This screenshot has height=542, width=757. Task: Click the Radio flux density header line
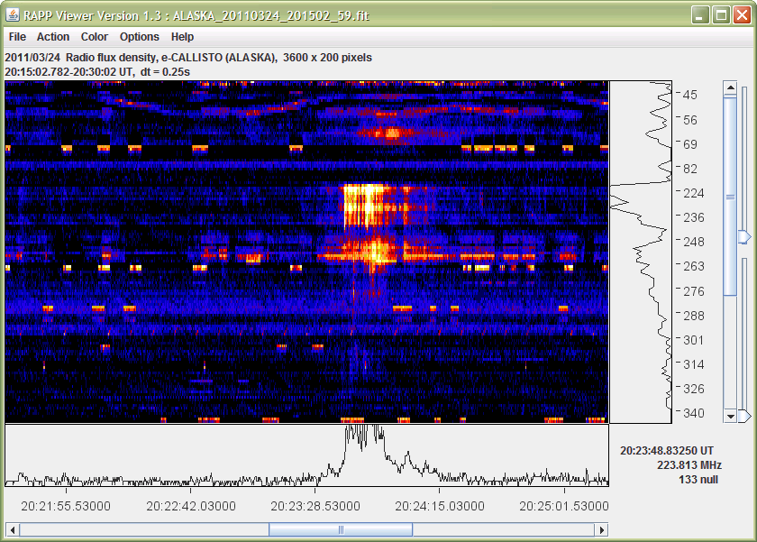point(188,58)
